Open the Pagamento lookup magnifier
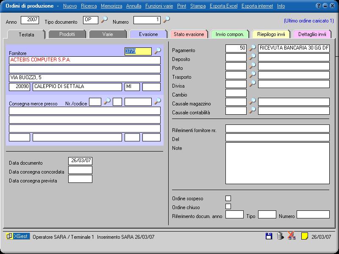 click(252, 48)
